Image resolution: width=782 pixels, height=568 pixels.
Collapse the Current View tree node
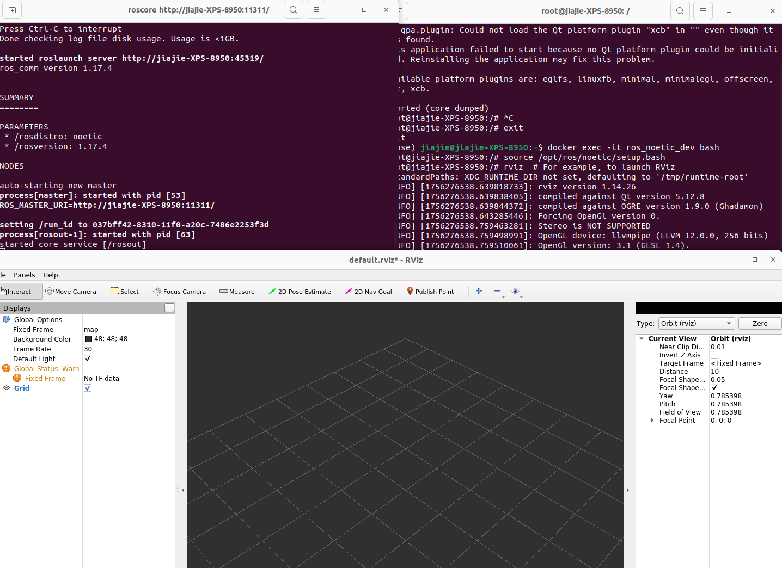pyautogui.click(x=642, y=338)
